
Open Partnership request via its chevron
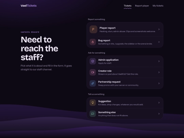[x=159, y=83]
